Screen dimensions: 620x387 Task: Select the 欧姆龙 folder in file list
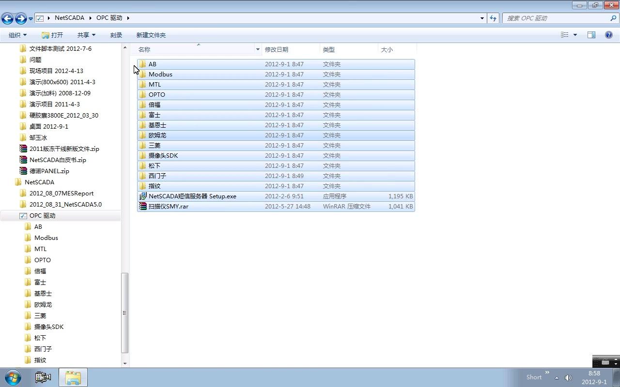point(276,135)
